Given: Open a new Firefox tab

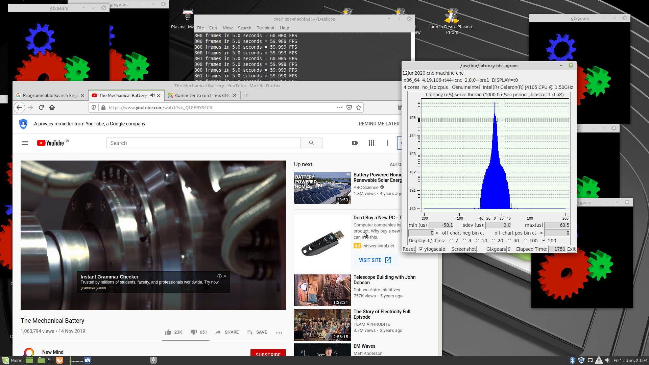Looking at the screenshot, I should click(x=246, y=95).
